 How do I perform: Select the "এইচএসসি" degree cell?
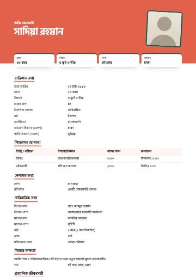coord(22,166)
